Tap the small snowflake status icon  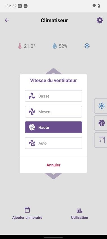click(x=87, y=46)
